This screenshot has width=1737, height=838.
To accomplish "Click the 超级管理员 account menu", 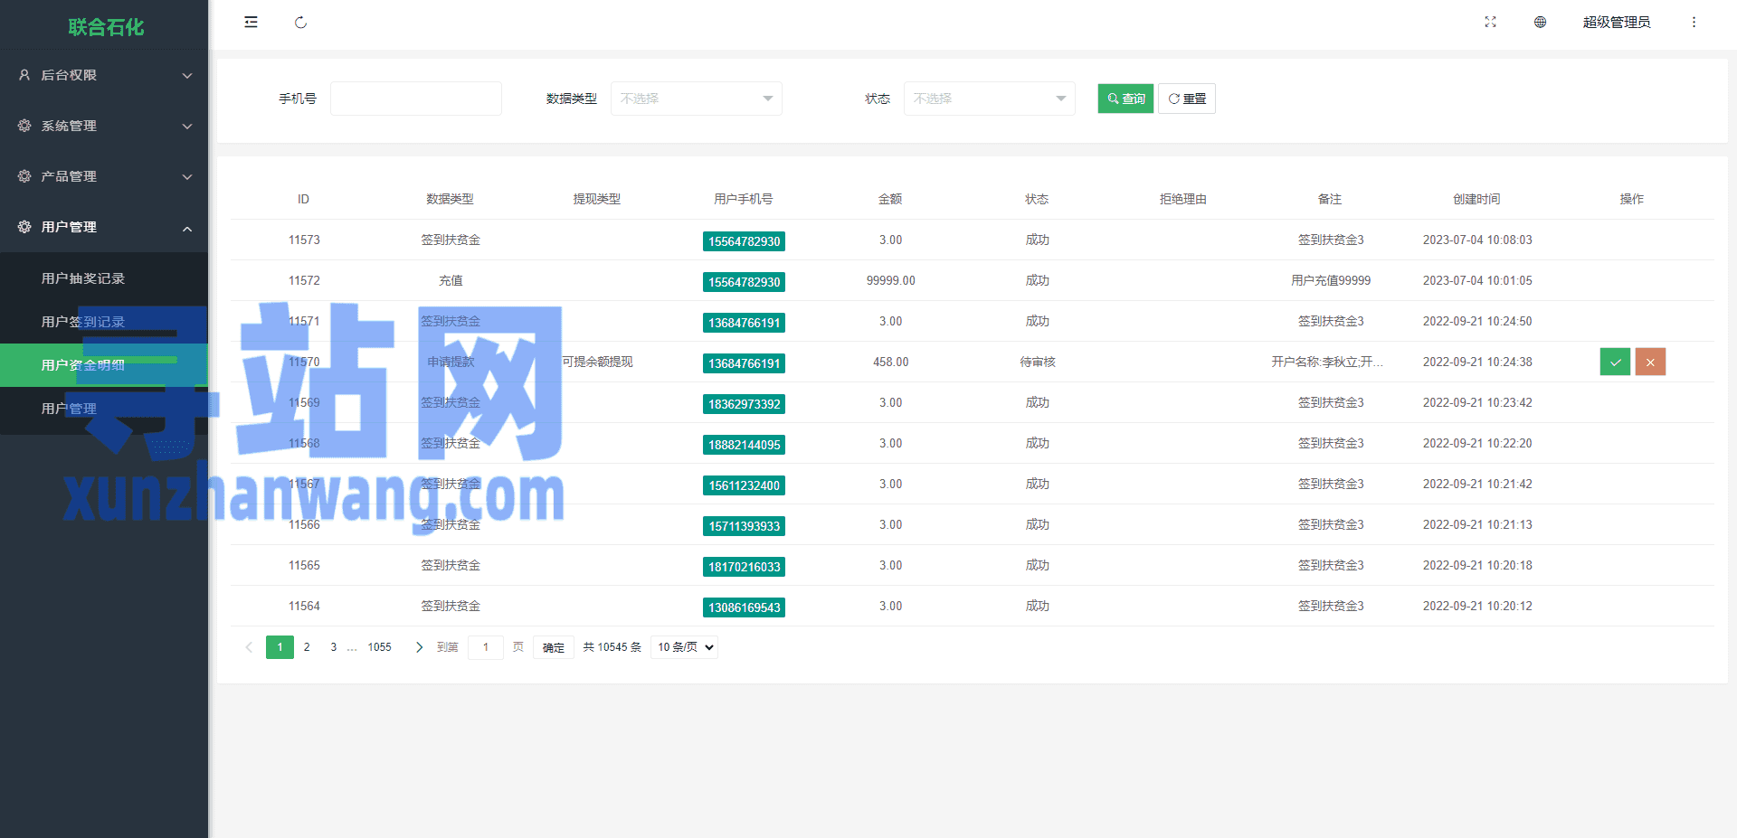I will coord(1617,22).
